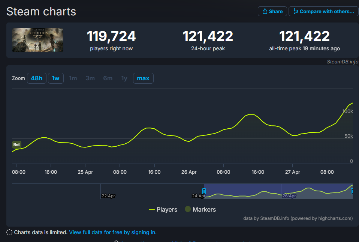Click the Rel release marker

16,144
